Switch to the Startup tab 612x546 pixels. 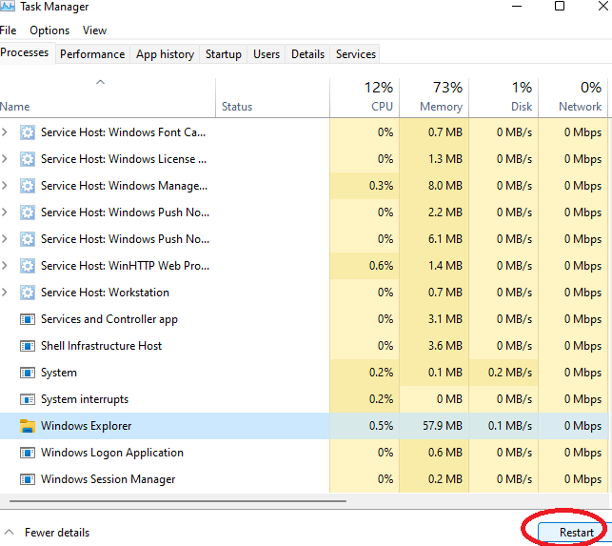pos(224,54)
